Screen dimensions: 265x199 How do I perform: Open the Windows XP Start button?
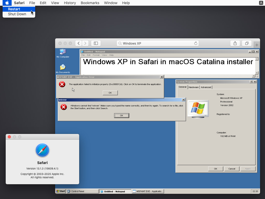coord(61,191)
